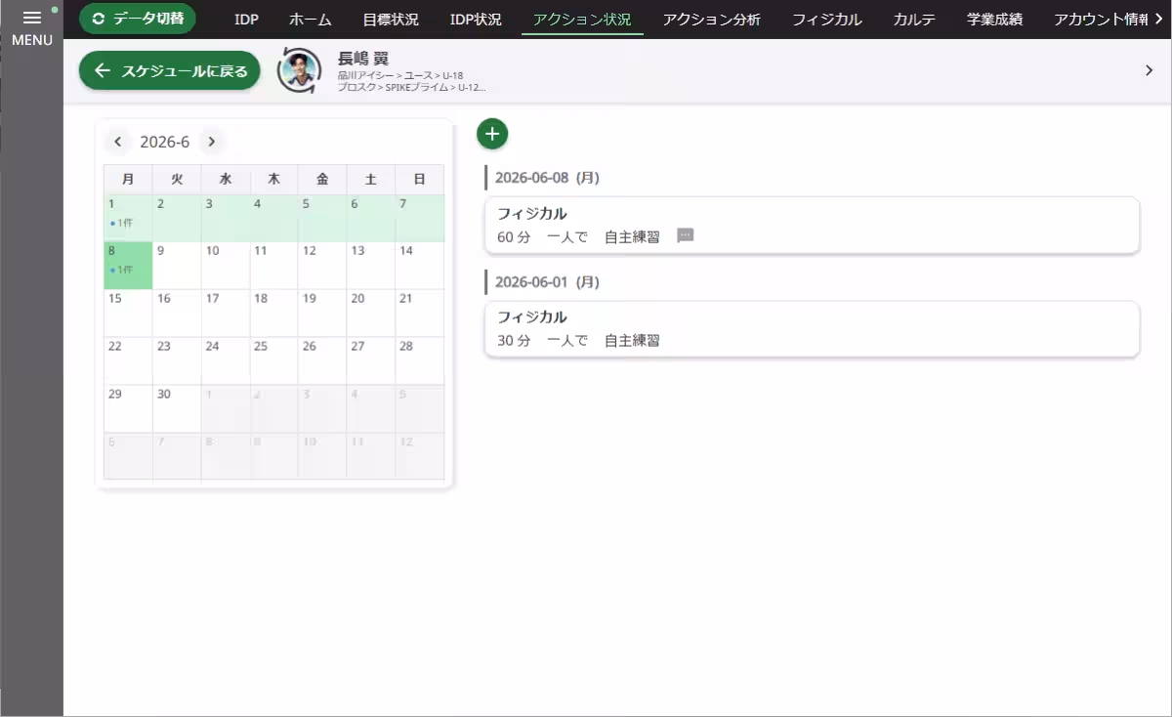Select June 22 in the calendar
Screen dimensions: 1172x717
128,361
